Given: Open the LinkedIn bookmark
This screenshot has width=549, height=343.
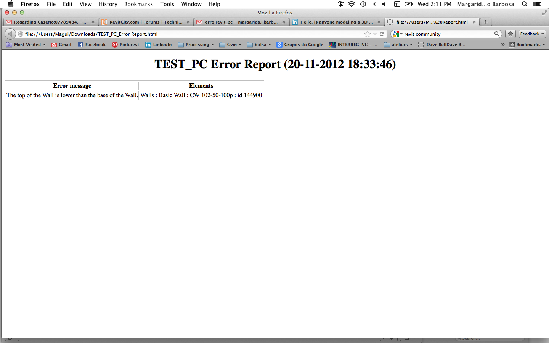Looking at the screenshot, I should 159,45.
